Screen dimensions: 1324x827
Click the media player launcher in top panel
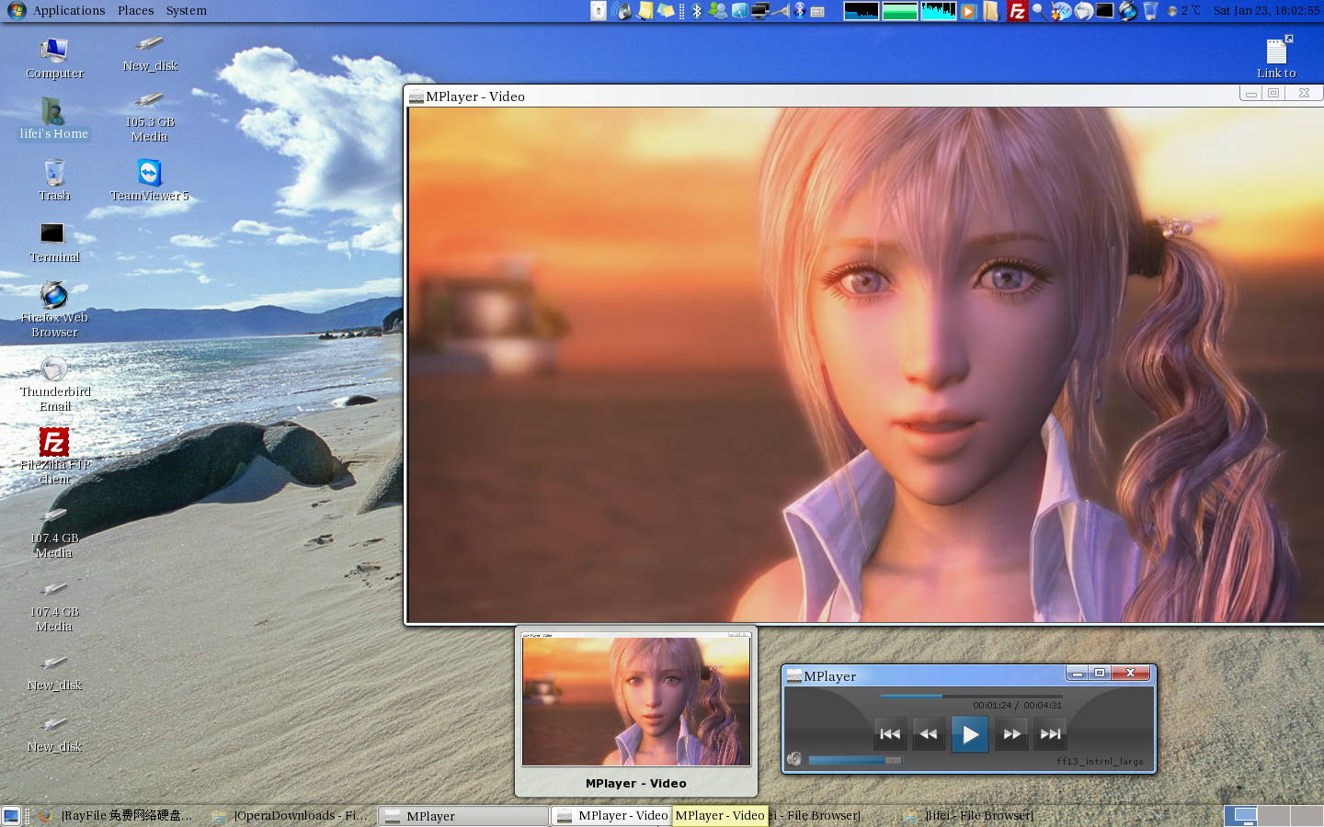967,11
